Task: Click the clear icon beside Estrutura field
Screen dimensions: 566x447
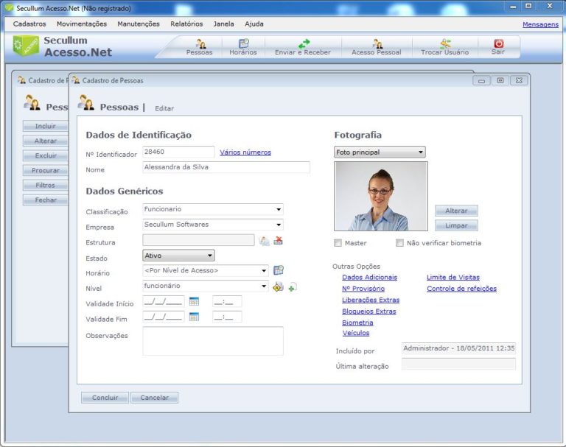Action: (279, 240)
